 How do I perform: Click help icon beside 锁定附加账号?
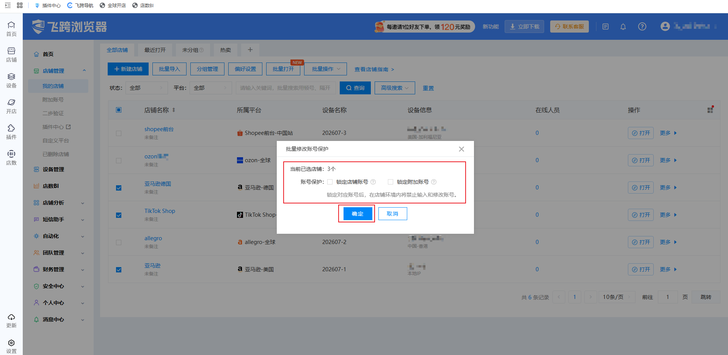[434, 182]
